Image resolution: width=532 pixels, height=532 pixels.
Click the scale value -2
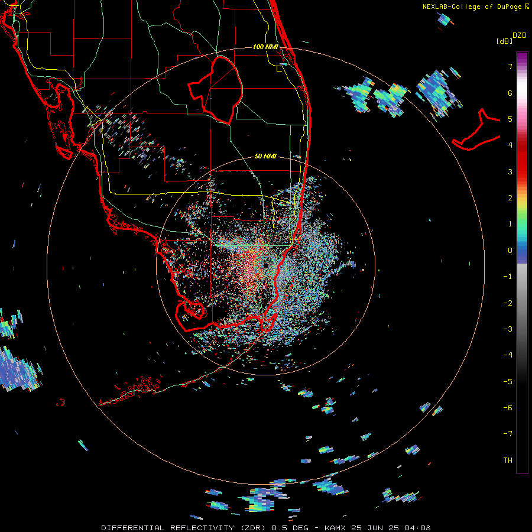coord(508,303)
